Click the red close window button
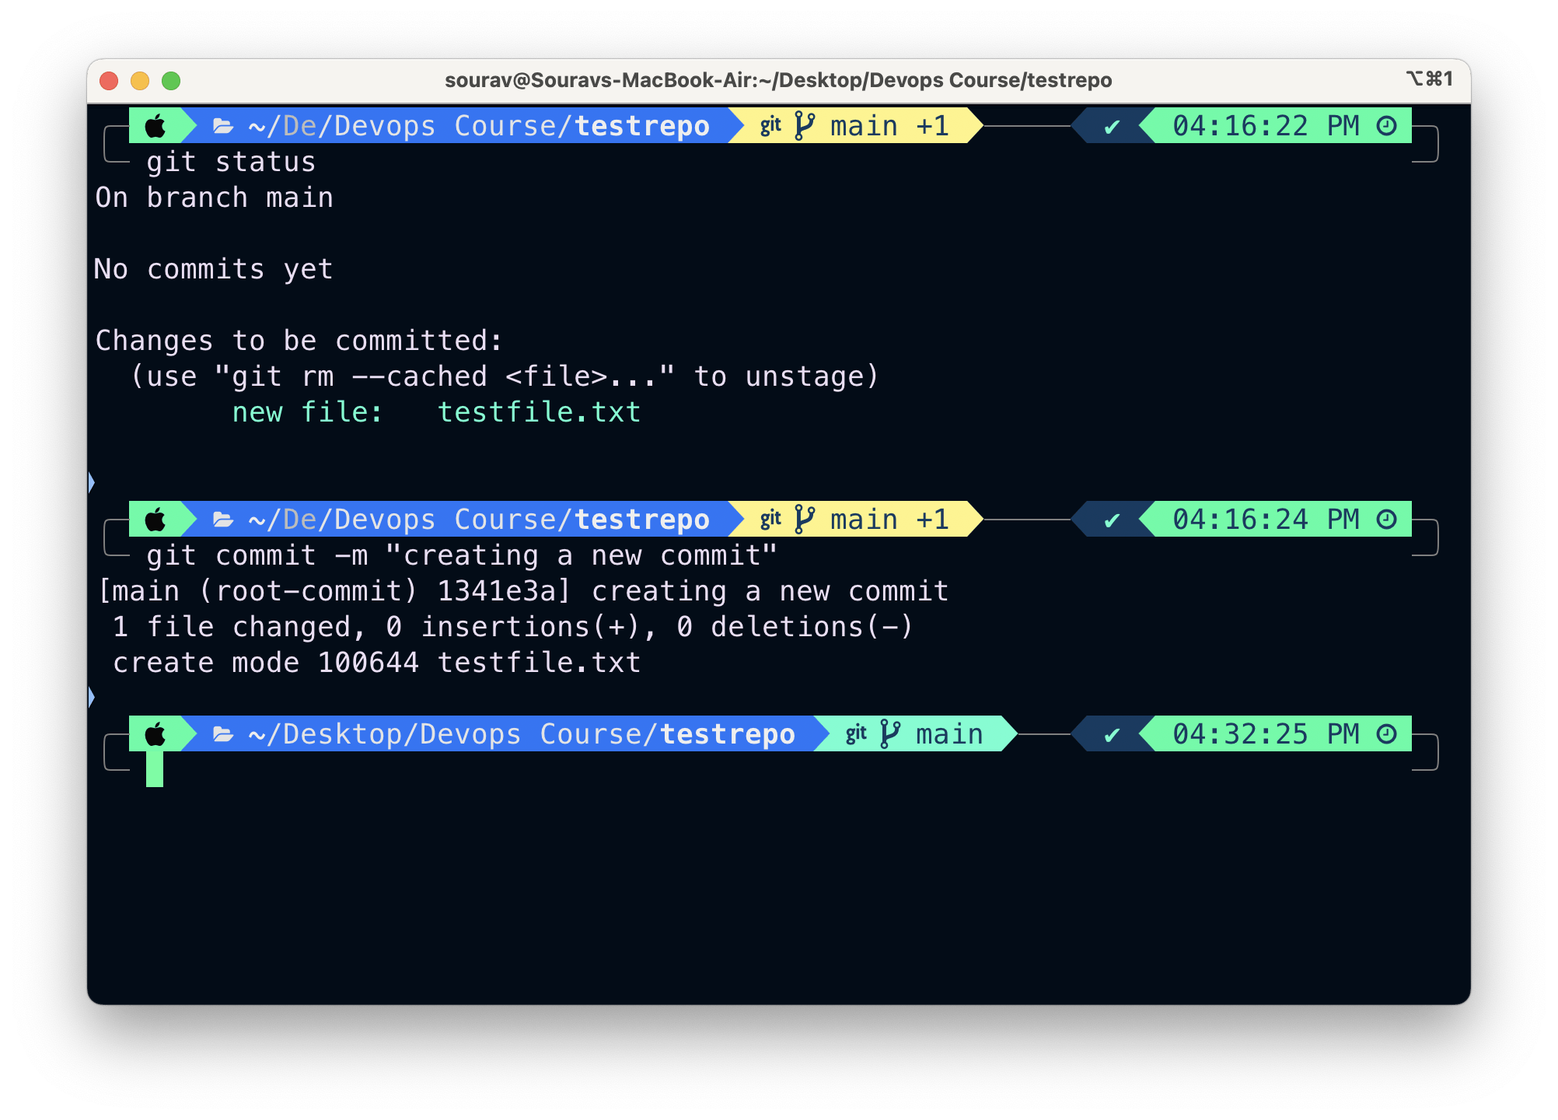Image resolution: width=1558 pixels, height=1120 pixels. coord(109,81)
